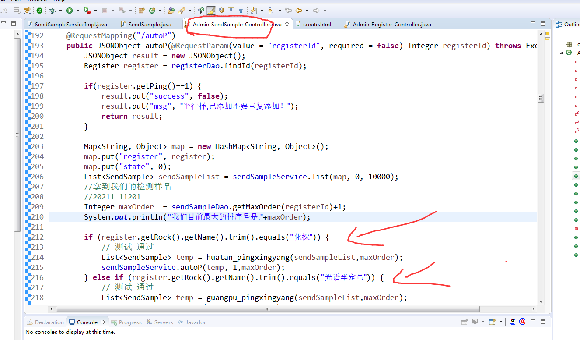Switch to Admin_Register_Controller.java tab

388,24
